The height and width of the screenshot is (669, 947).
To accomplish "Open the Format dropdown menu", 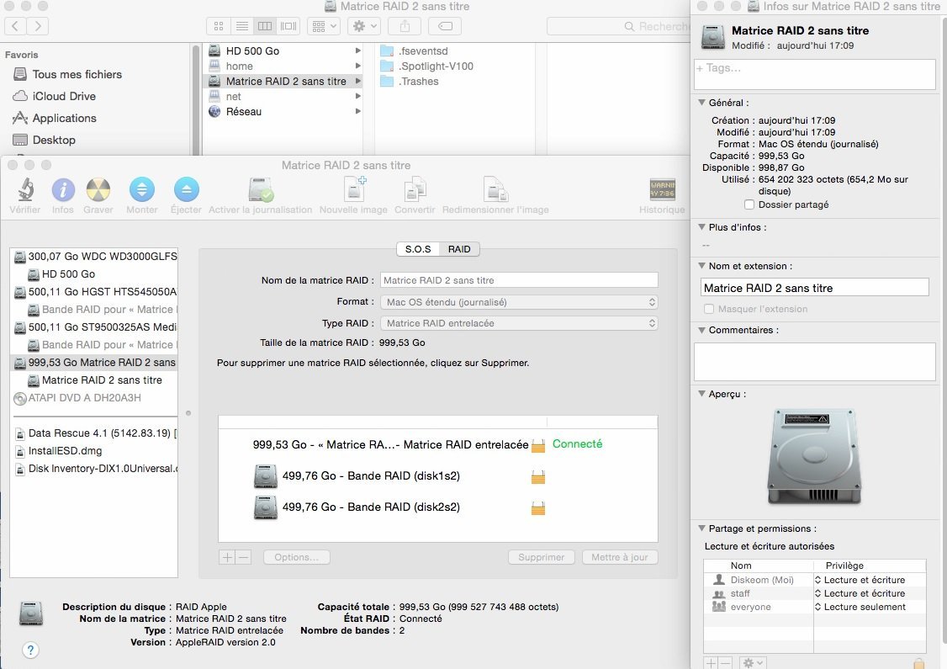I will point(519,301).
